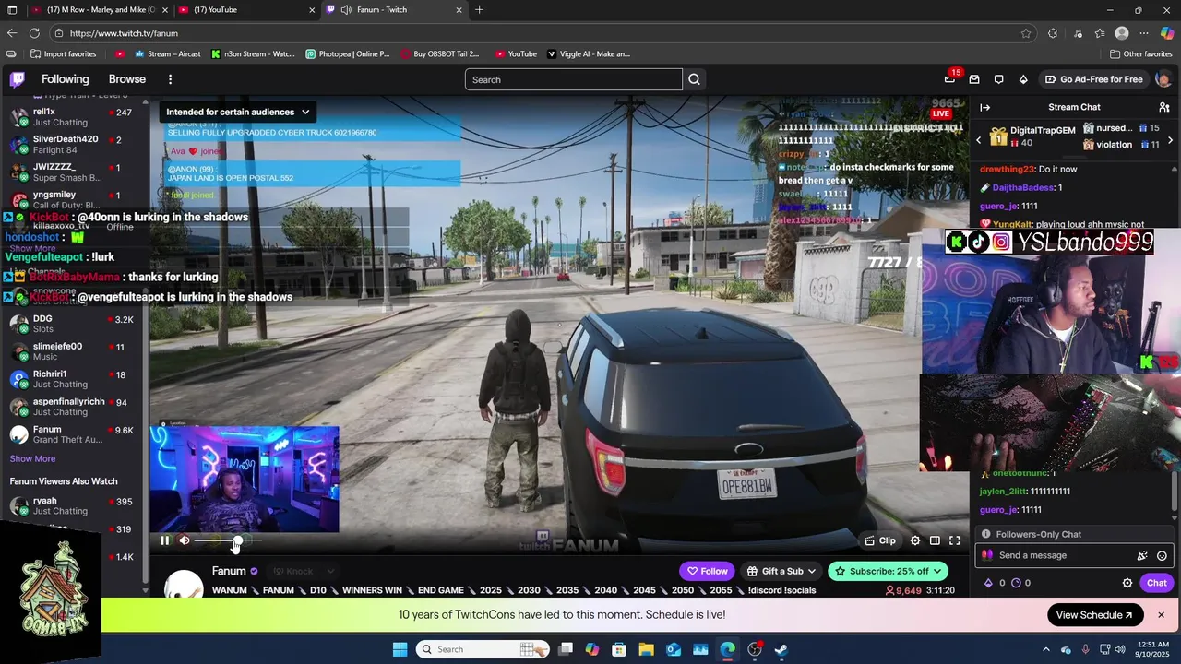
Task: Pause the Fanum stream video
Action: click(164, 540)
